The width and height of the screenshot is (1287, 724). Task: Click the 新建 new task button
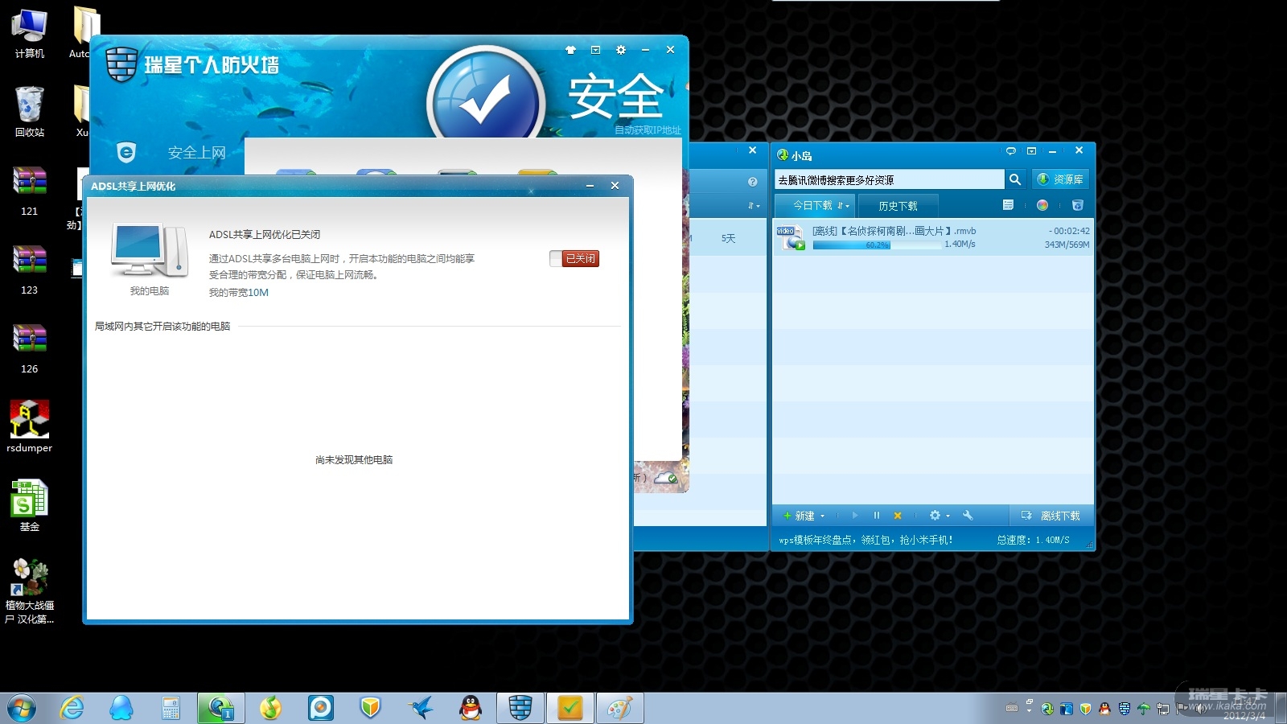(798, 516)
